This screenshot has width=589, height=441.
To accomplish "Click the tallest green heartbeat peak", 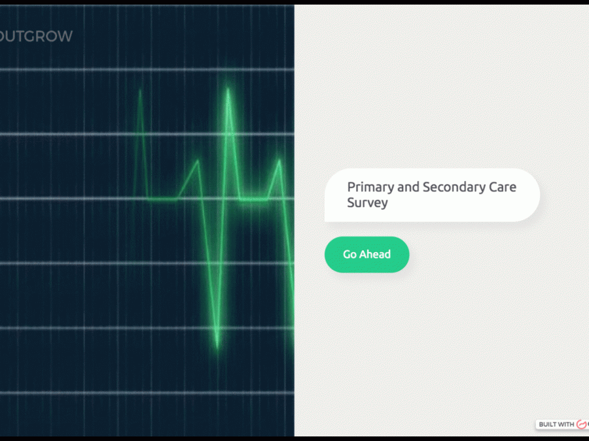I will click(228, 91).
